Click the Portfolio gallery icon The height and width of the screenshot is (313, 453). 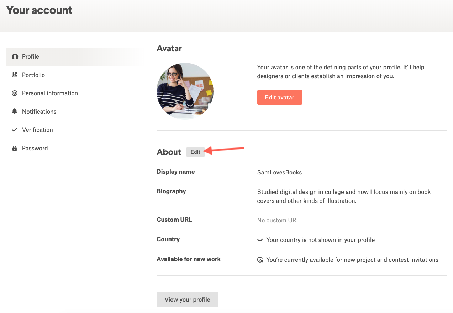tap(15, 75)
